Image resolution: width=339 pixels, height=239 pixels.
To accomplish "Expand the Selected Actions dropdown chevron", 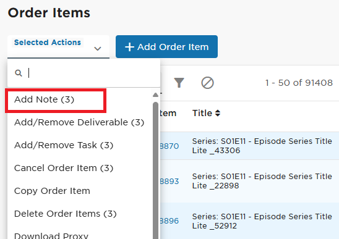I will pos(98,49).
